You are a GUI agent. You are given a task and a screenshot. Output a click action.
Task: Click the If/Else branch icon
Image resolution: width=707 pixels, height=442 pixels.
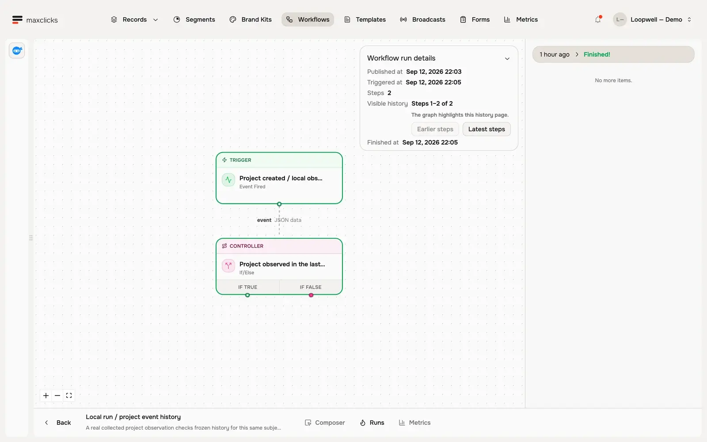pyautogui.click(x=228, y=266)
